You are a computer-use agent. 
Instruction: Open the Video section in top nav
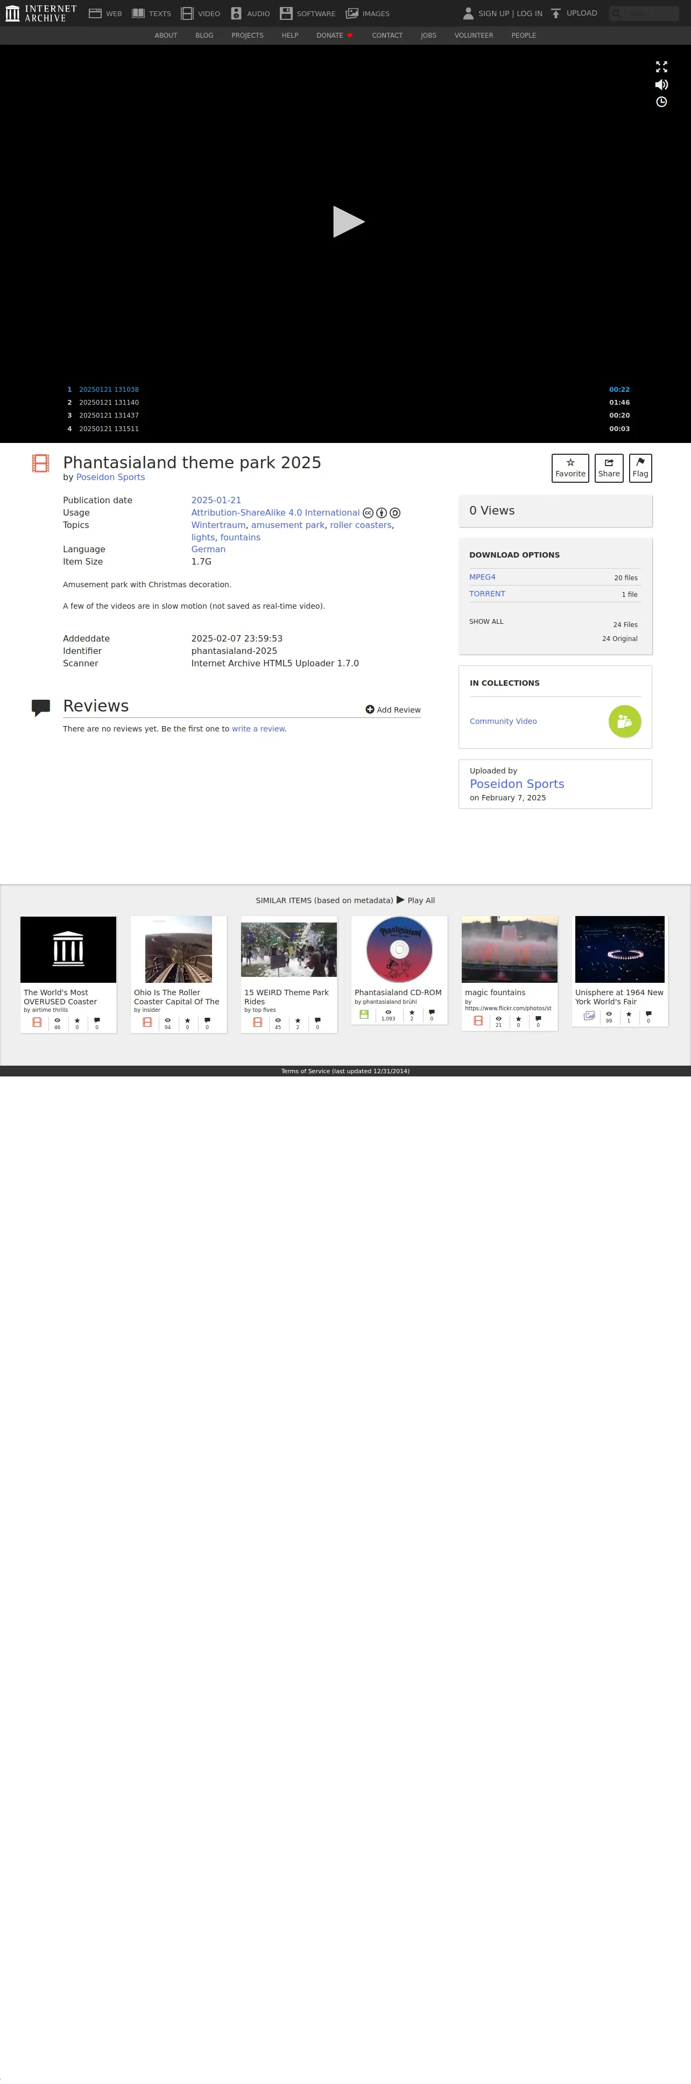point(200,13)
